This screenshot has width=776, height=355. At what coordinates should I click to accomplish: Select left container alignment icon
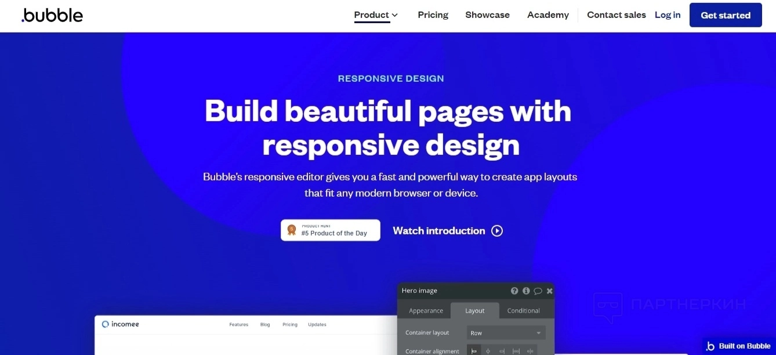474,351
